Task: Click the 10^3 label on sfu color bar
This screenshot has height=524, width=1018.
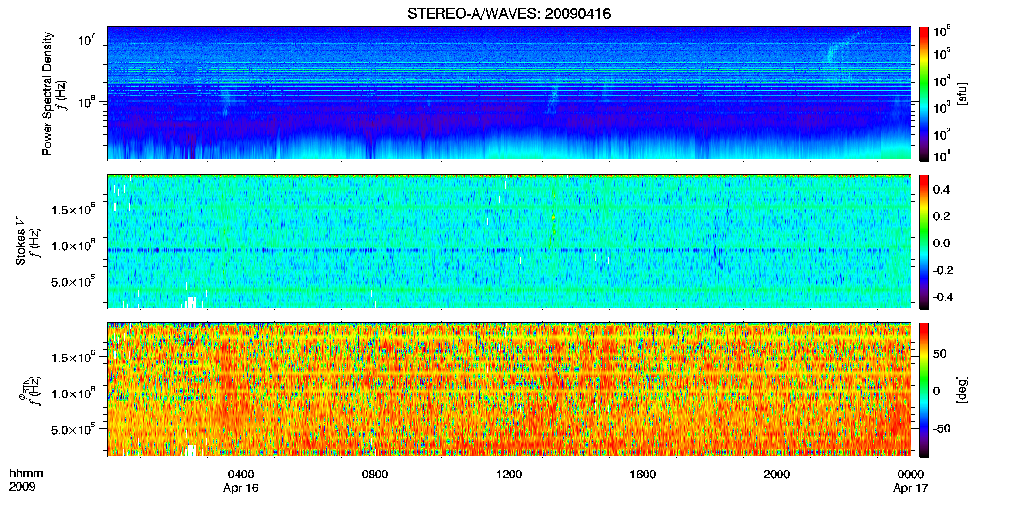Action: click(x=942, y=107)
